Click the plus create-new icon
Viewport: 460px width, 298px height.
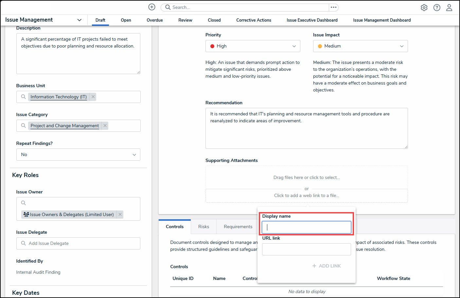click(152, 7)
